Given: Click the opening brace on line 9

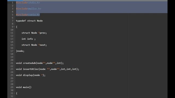Looking at the screenshot, I should (x=17, y=27).
